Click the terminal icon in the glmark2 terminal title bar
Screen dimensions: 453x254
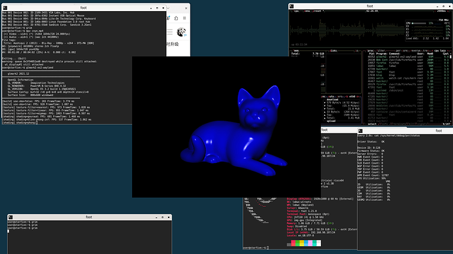5,8
